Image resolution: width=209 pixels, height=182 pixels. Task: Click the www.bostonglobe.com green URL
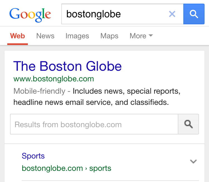pyautogui.click(x=54, y=79)
